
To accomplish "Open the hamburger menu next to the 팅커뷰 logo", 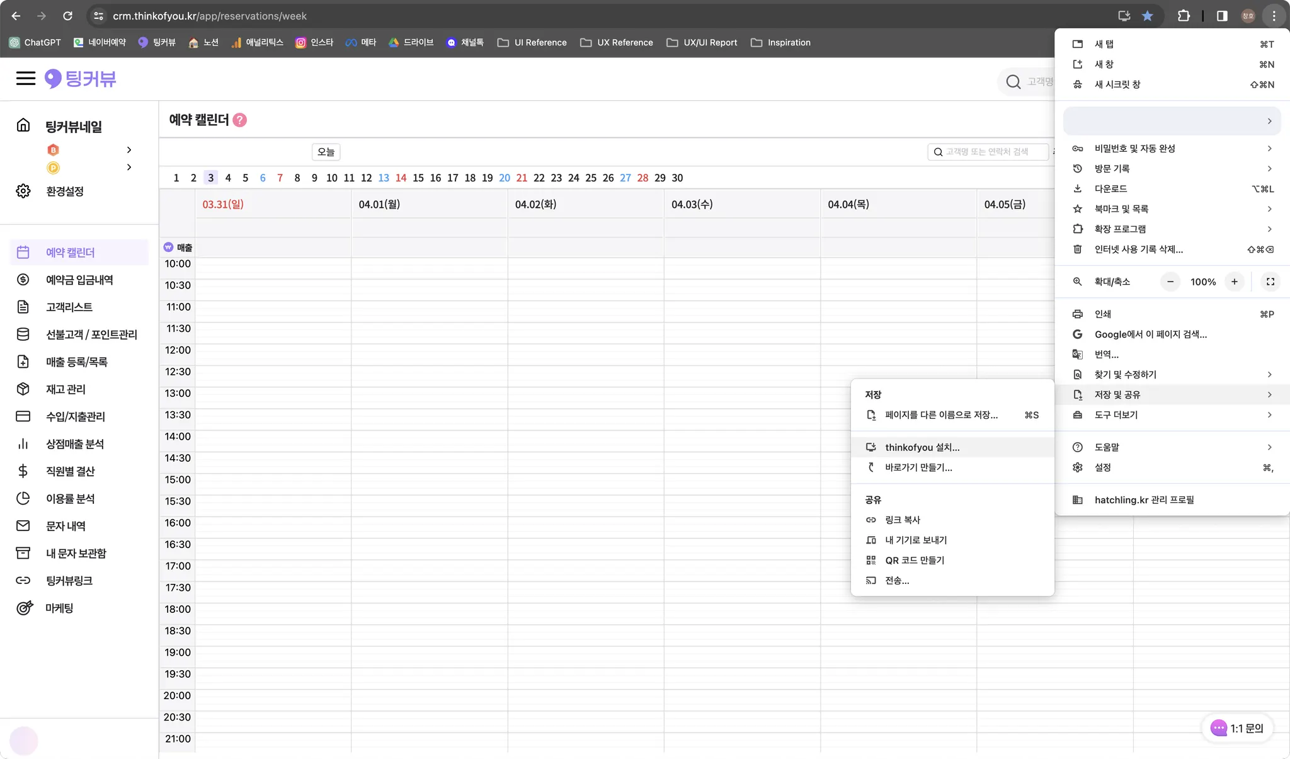I will tap(25, 78).
